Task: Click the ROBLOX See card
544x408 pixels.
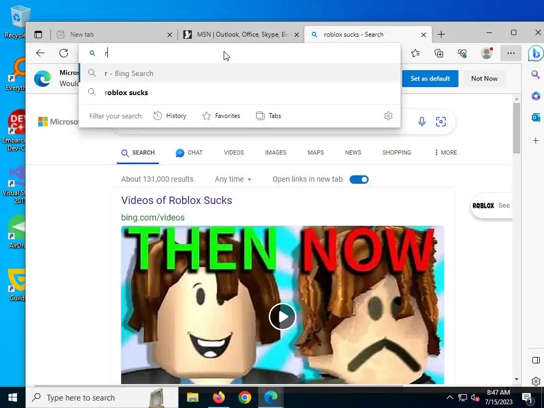Action: click(491, 206)
